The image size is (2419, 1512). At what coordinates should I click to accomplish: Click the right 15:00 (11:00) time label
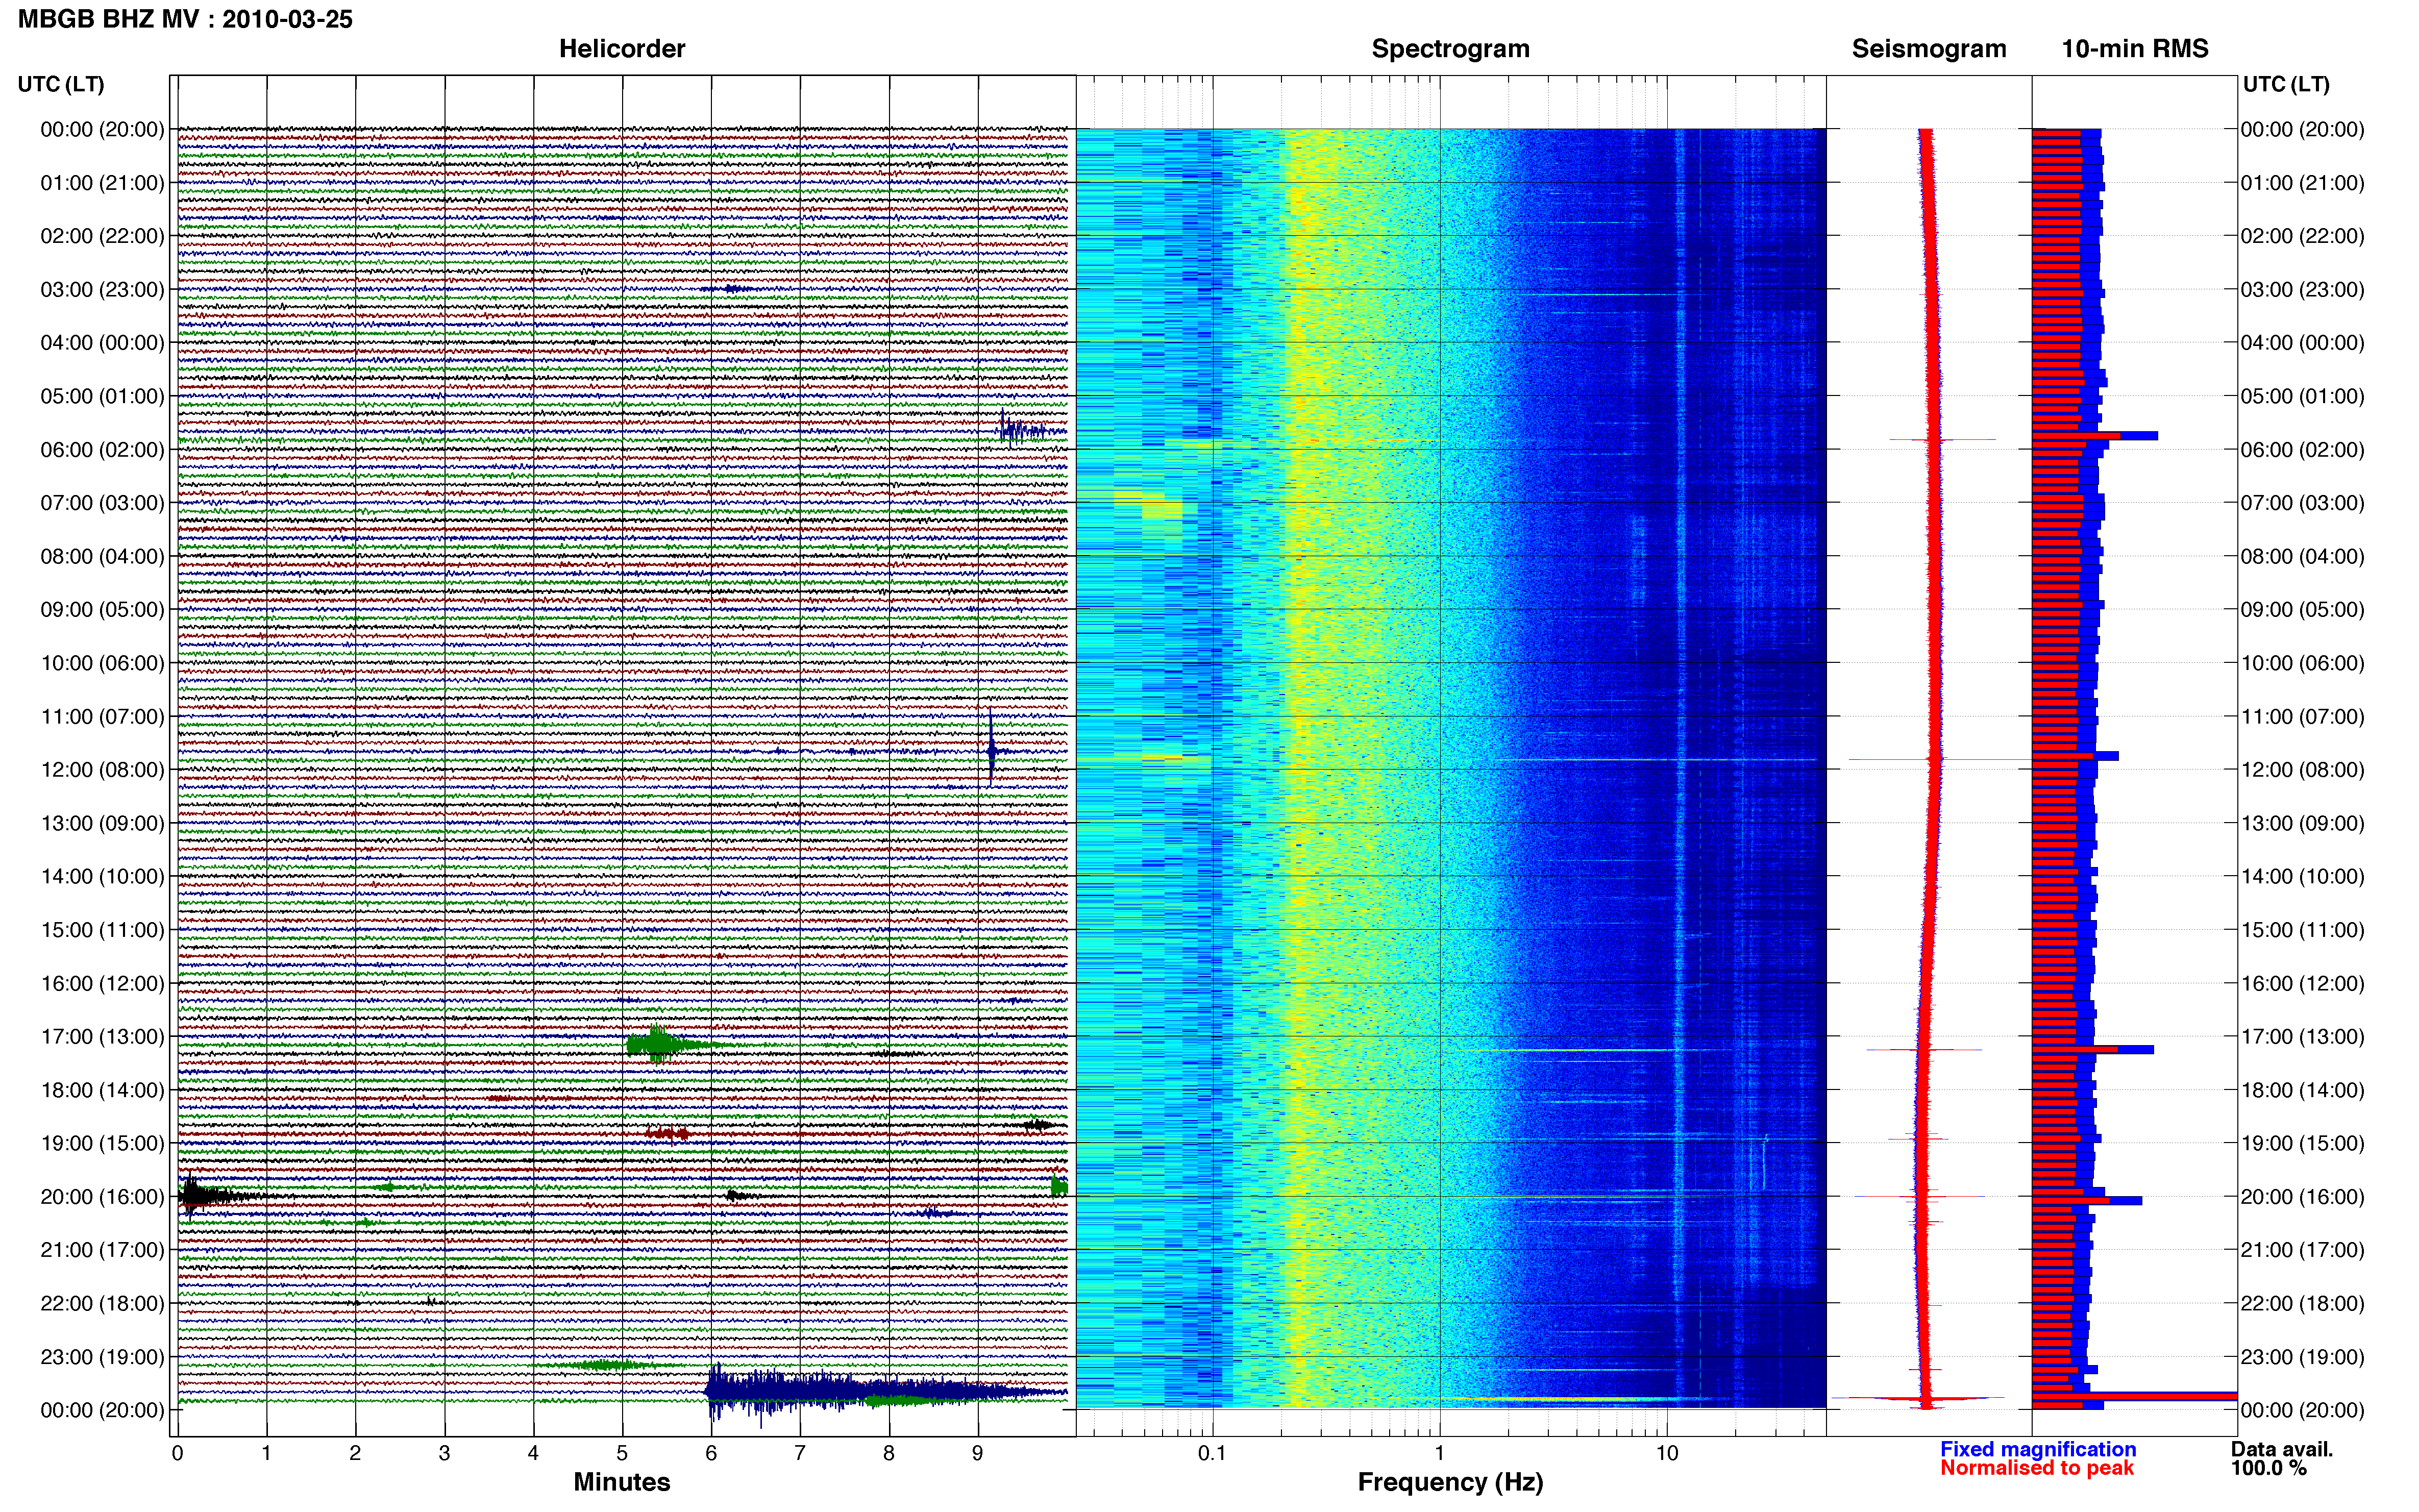[x=2302, y=930]
